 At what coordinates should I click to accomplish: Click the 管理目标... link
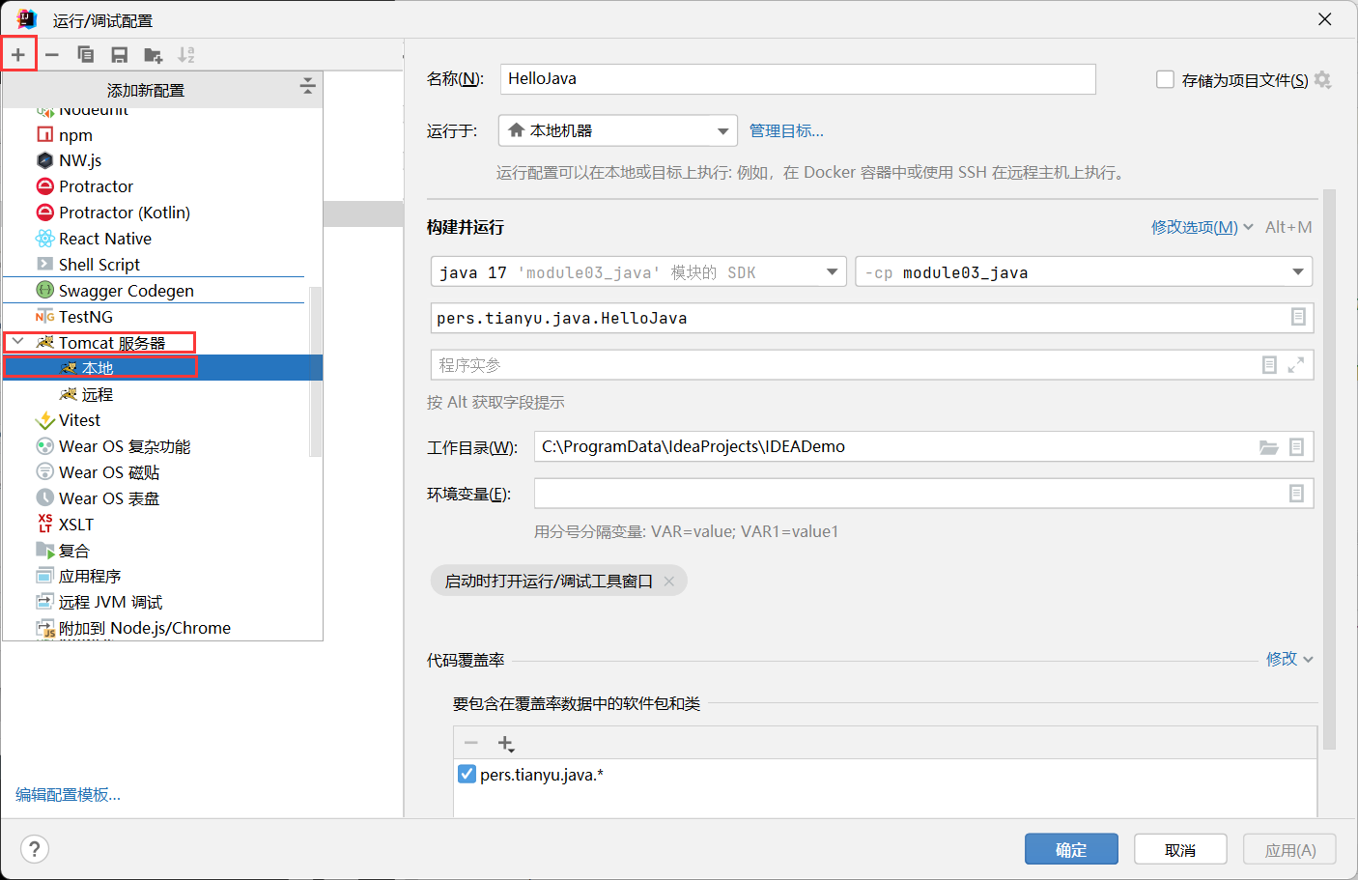pos(786,130)
